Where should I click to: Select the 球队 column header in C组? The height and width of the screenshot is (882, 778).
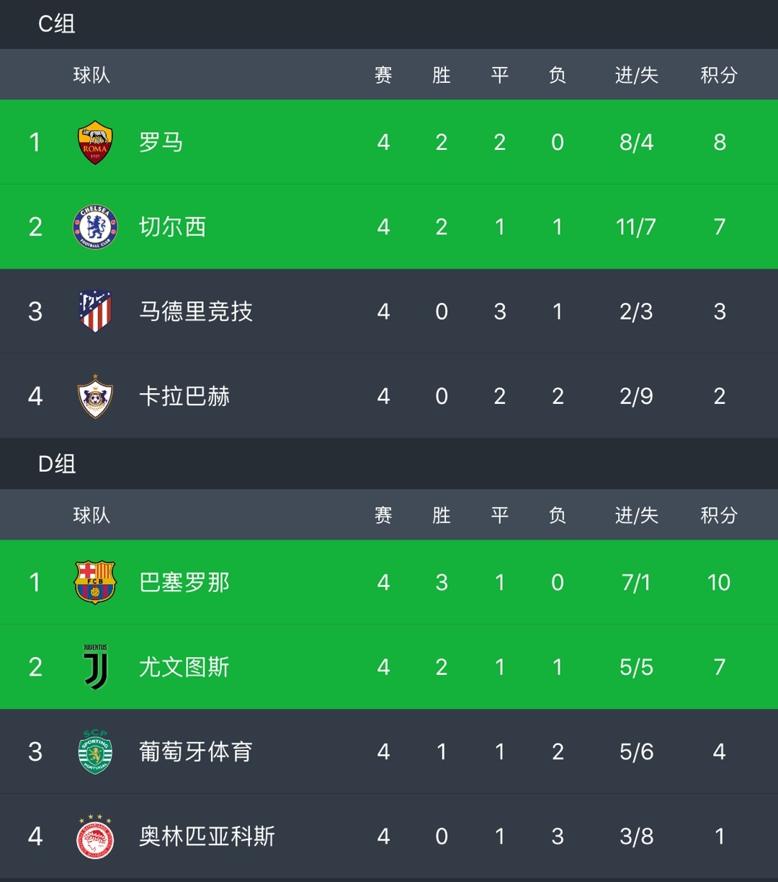91,75
